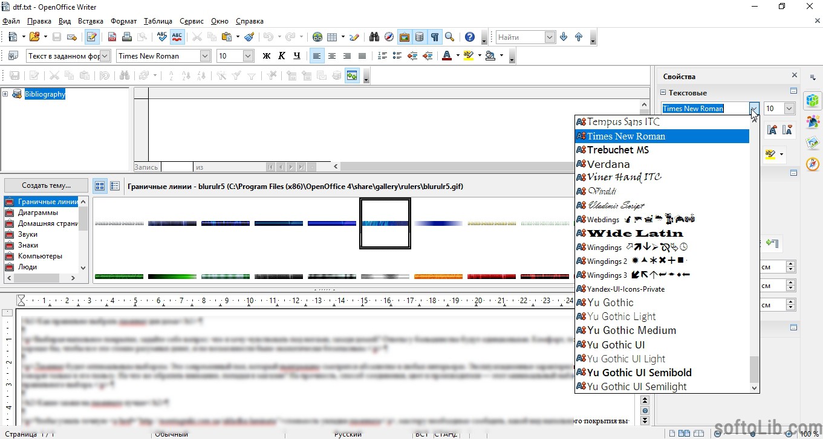This screenshot has width=823, height=439.
Task: Close the Свойства sidebar panel
Action: click(x=795, y=75)
